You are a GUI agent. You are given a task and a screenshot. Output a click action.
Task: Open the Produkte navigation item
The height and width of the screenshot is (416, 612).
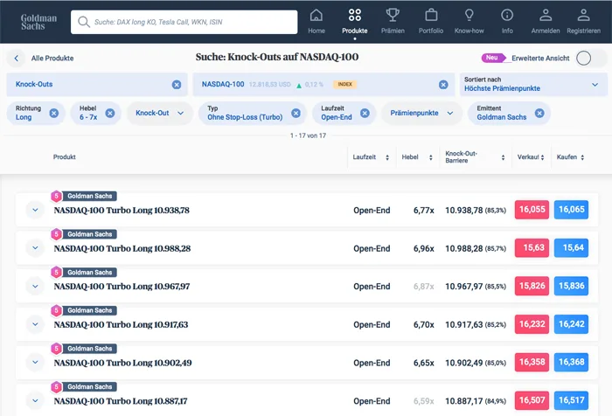click(354, 22)
